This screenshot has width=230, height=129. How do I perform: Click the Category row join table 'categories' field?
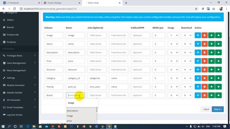(x=97, y=78)
